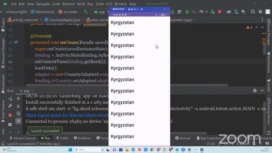The width and height of the screenshot is (272, 153).
Task: Open the VCS menu
Action: pos(109,4)
